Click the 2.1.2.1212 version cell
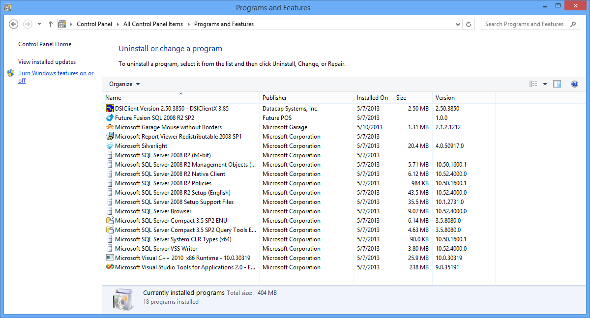 pyautogui.click(x=448, y=127)
